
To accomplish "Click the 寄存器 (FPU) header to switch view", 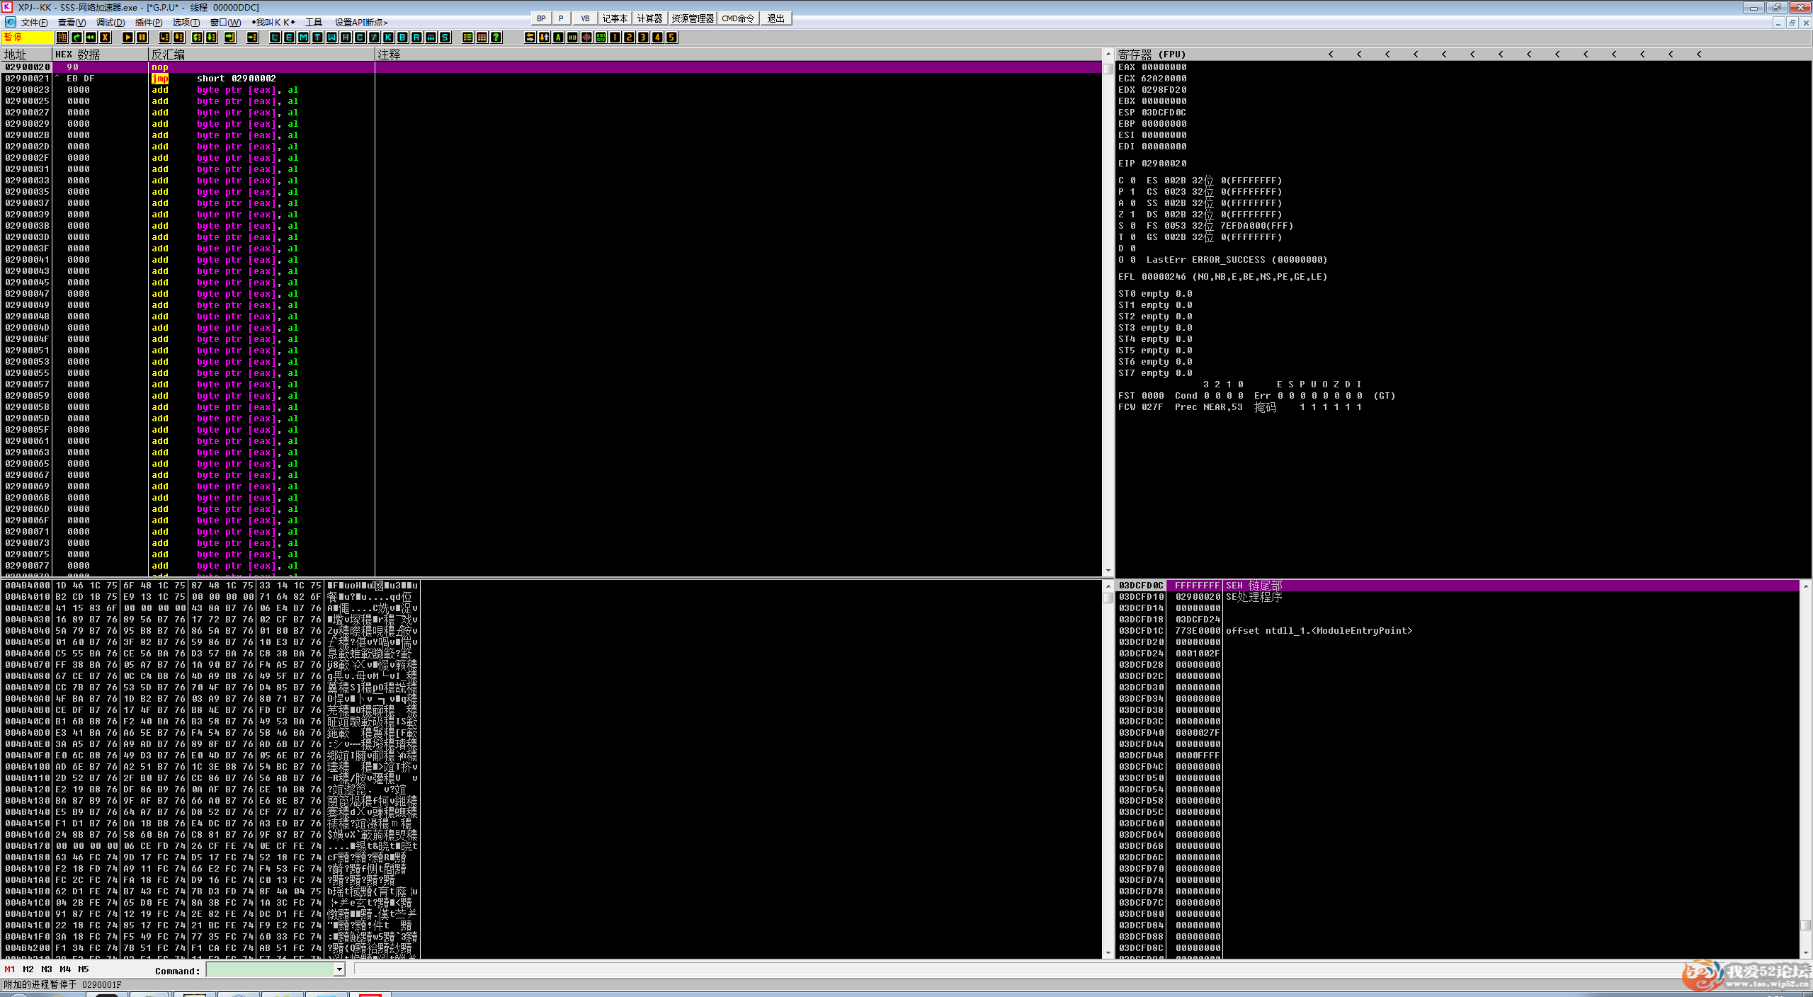I will (1152, 54).
